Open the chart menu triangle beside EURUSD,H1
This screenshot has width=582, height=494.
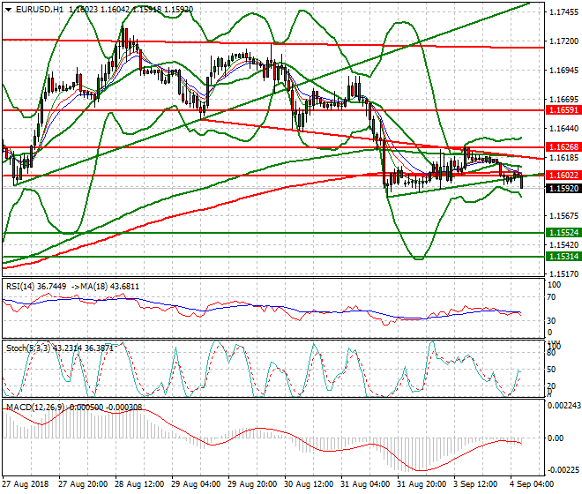point(8,10)
